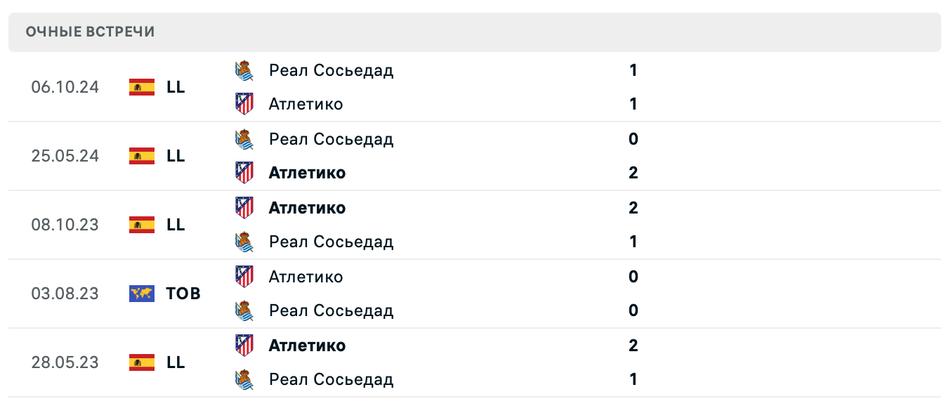Viewport: 951px width, 406px height.
Task: Click world map icon beside 03.08.23
Action: [x=142, y=294]
